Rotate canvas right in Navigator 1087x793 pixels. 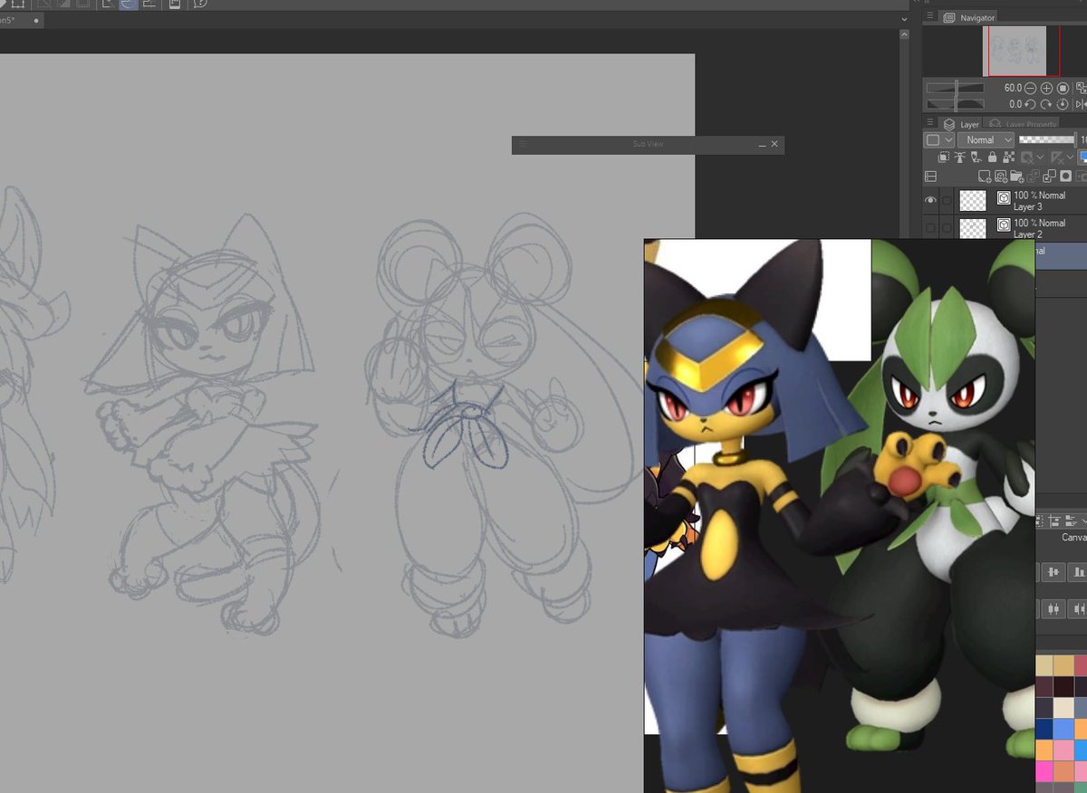(x=1046, y=104)
